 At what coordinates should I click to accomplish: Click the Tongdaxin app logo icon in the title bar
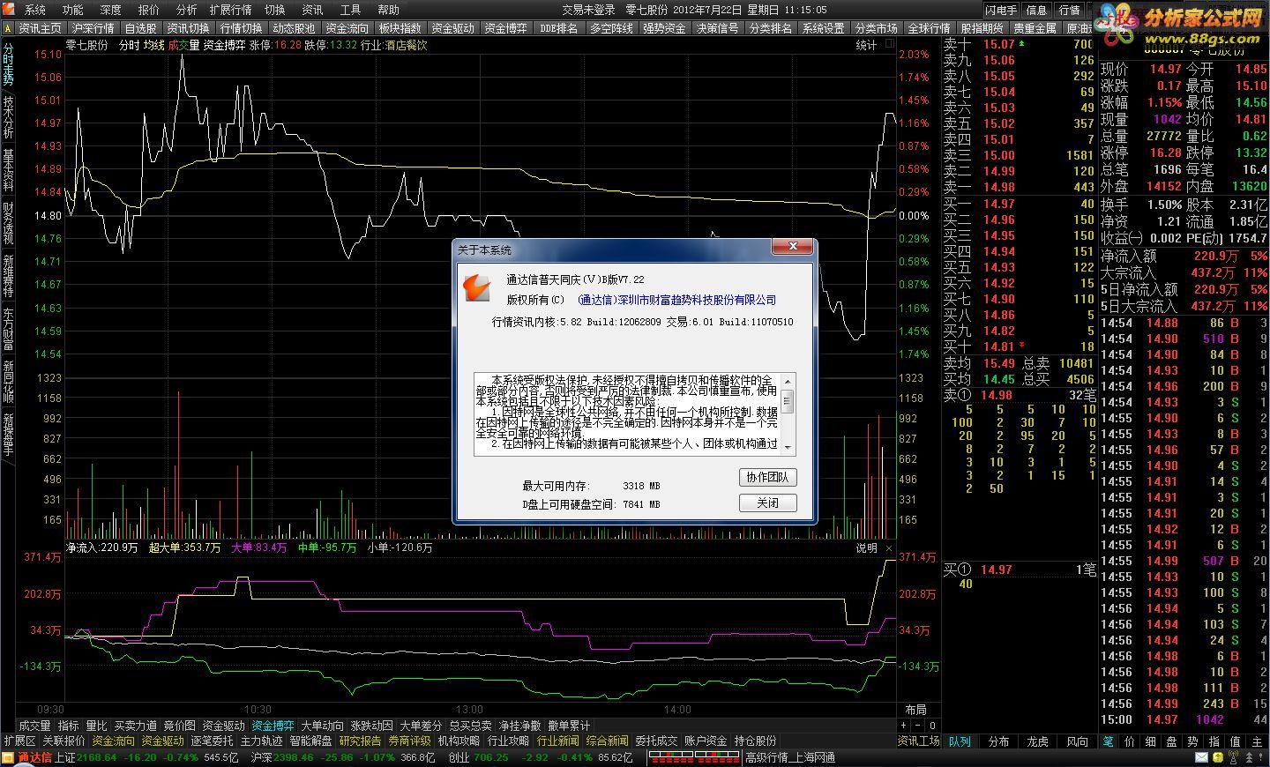pyautogui.click(x=8, y=10)
